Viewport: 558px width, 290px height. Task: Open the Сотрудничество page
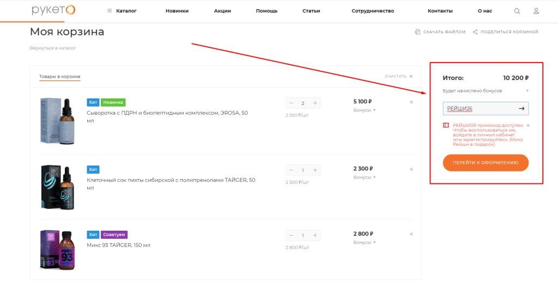coord(373,11)
